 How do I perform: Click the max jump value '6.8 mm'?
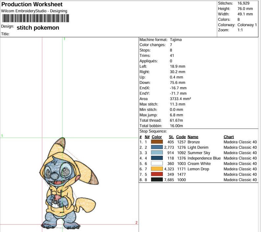(x=177, y=115)
